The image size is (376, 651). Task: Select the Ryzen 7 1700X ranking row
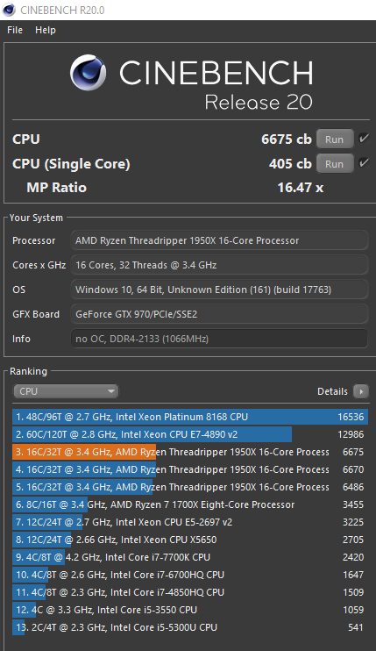190,504
